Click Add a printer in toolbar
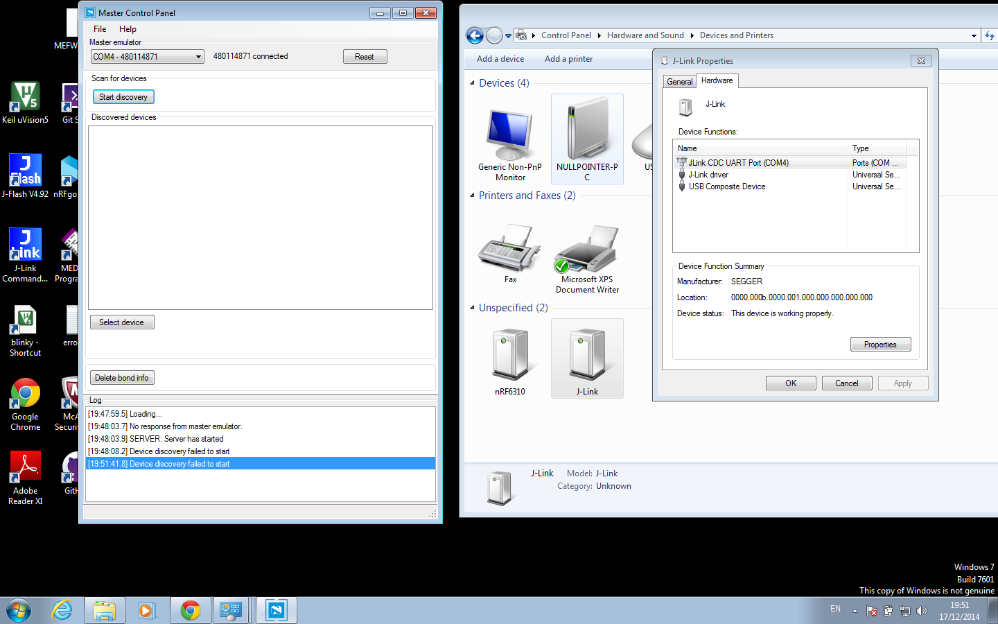Viewport: 998px width, 624px height. point(568,59)
